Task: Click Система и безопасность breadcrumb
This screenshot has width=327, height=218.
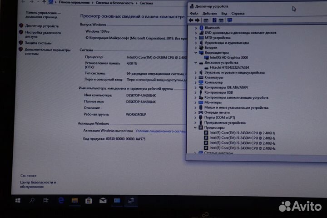Action: (x=114, y=3)
